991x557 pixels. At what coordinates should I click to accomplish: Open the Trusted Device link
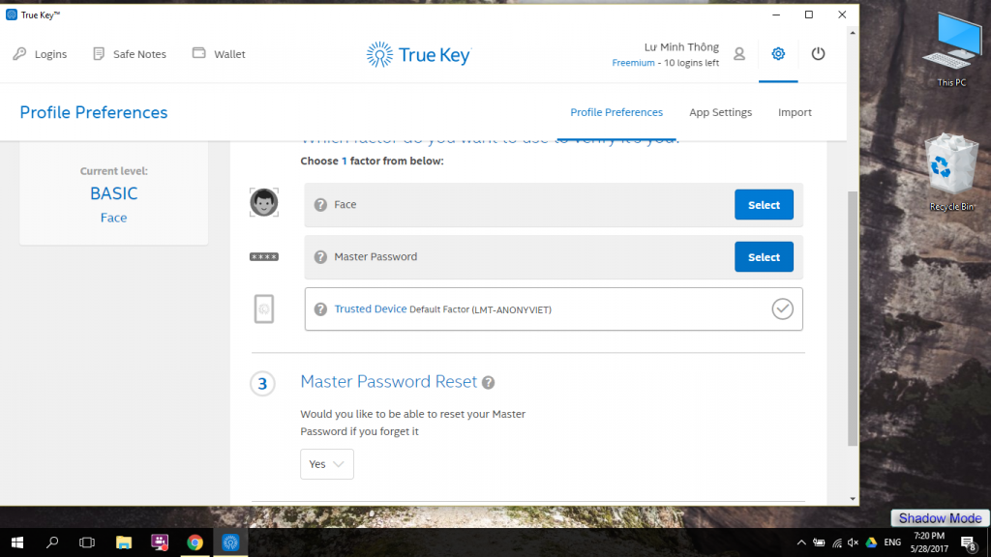tap(370, 308)
